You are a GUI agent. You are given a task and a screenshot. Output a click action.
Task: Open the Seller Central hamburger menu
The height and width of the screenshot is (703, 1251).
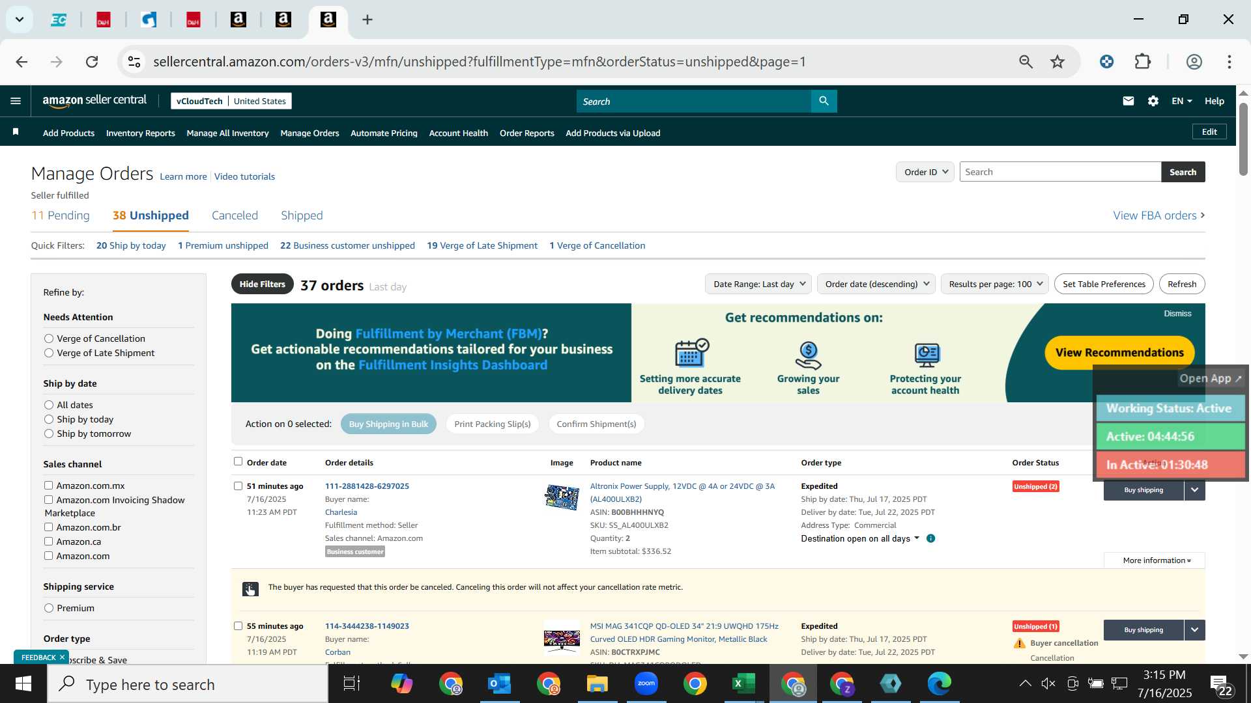[x=16, y=101]
